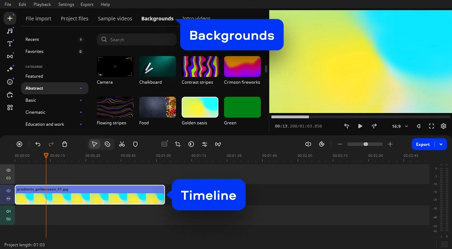Open the crop and rotate tool
Viewport: 452px width, 249px height.
coord(178,144)
